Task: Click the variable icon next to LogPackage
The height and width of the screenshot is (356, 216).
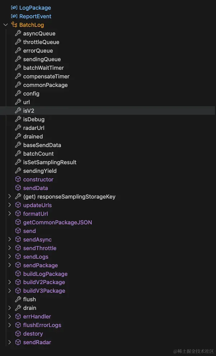Action: tap(14, 8)
